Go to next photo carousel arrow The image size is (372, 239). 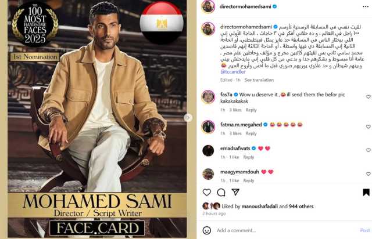[x=188, y=118]
